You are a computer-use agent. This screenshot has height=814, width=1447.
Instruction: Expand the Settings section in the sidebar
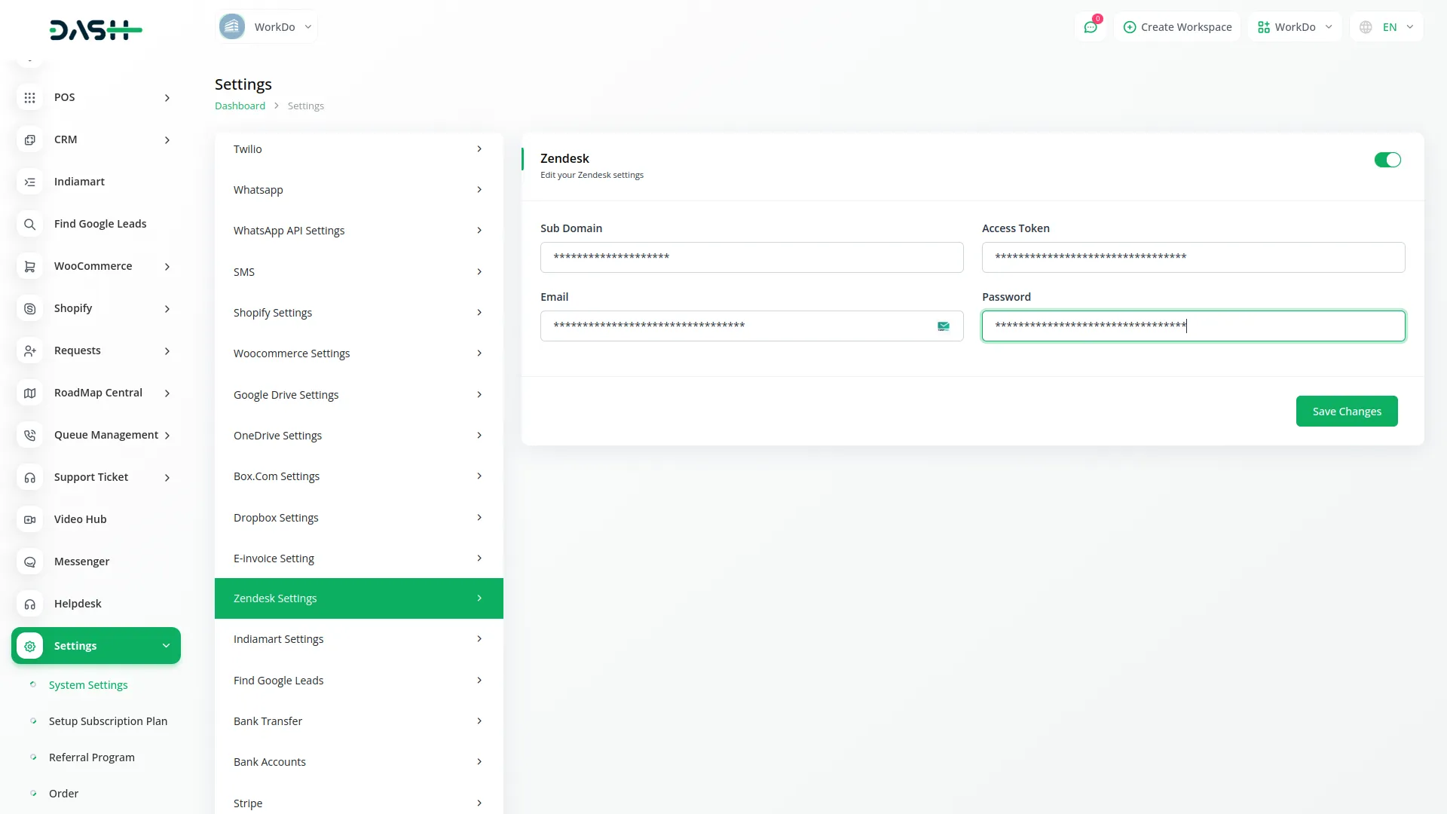96,645
